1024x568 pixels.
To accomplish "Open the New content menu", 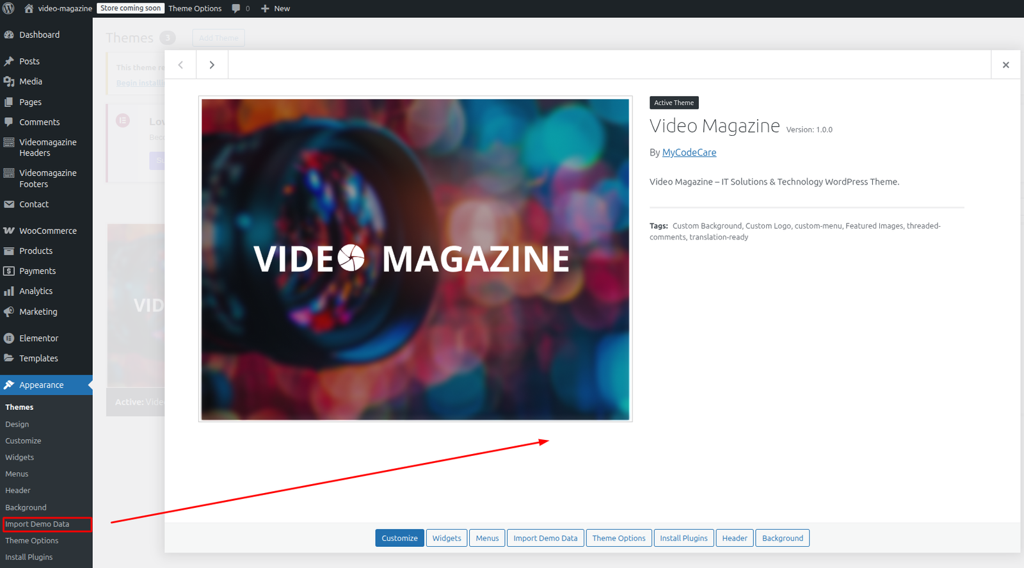I will (276, 8).
